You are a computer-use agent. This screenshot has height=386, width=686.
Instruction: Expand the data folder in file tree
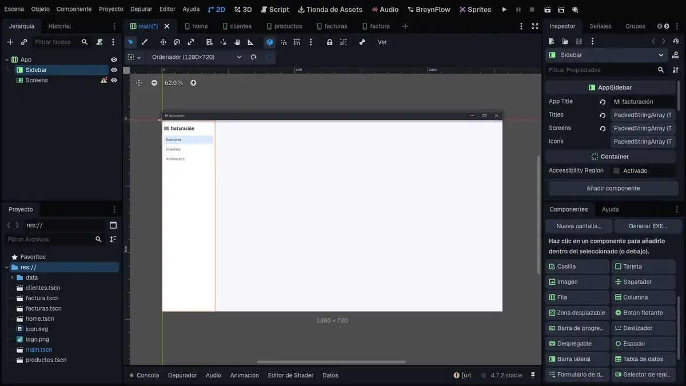12,277
